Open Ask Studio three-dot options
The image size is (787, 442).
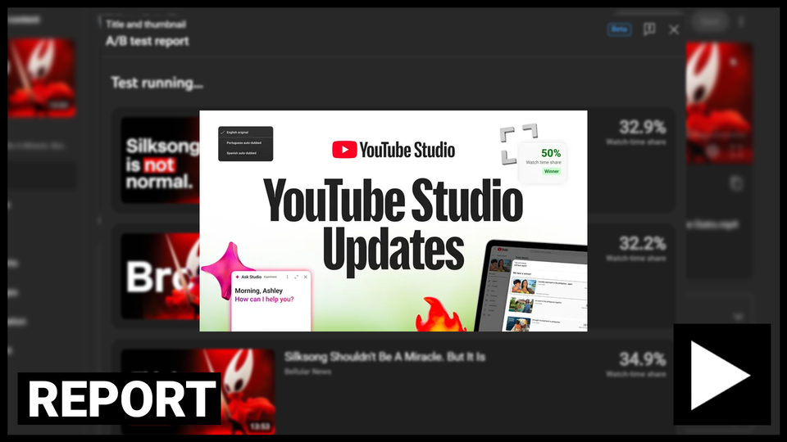287,277
